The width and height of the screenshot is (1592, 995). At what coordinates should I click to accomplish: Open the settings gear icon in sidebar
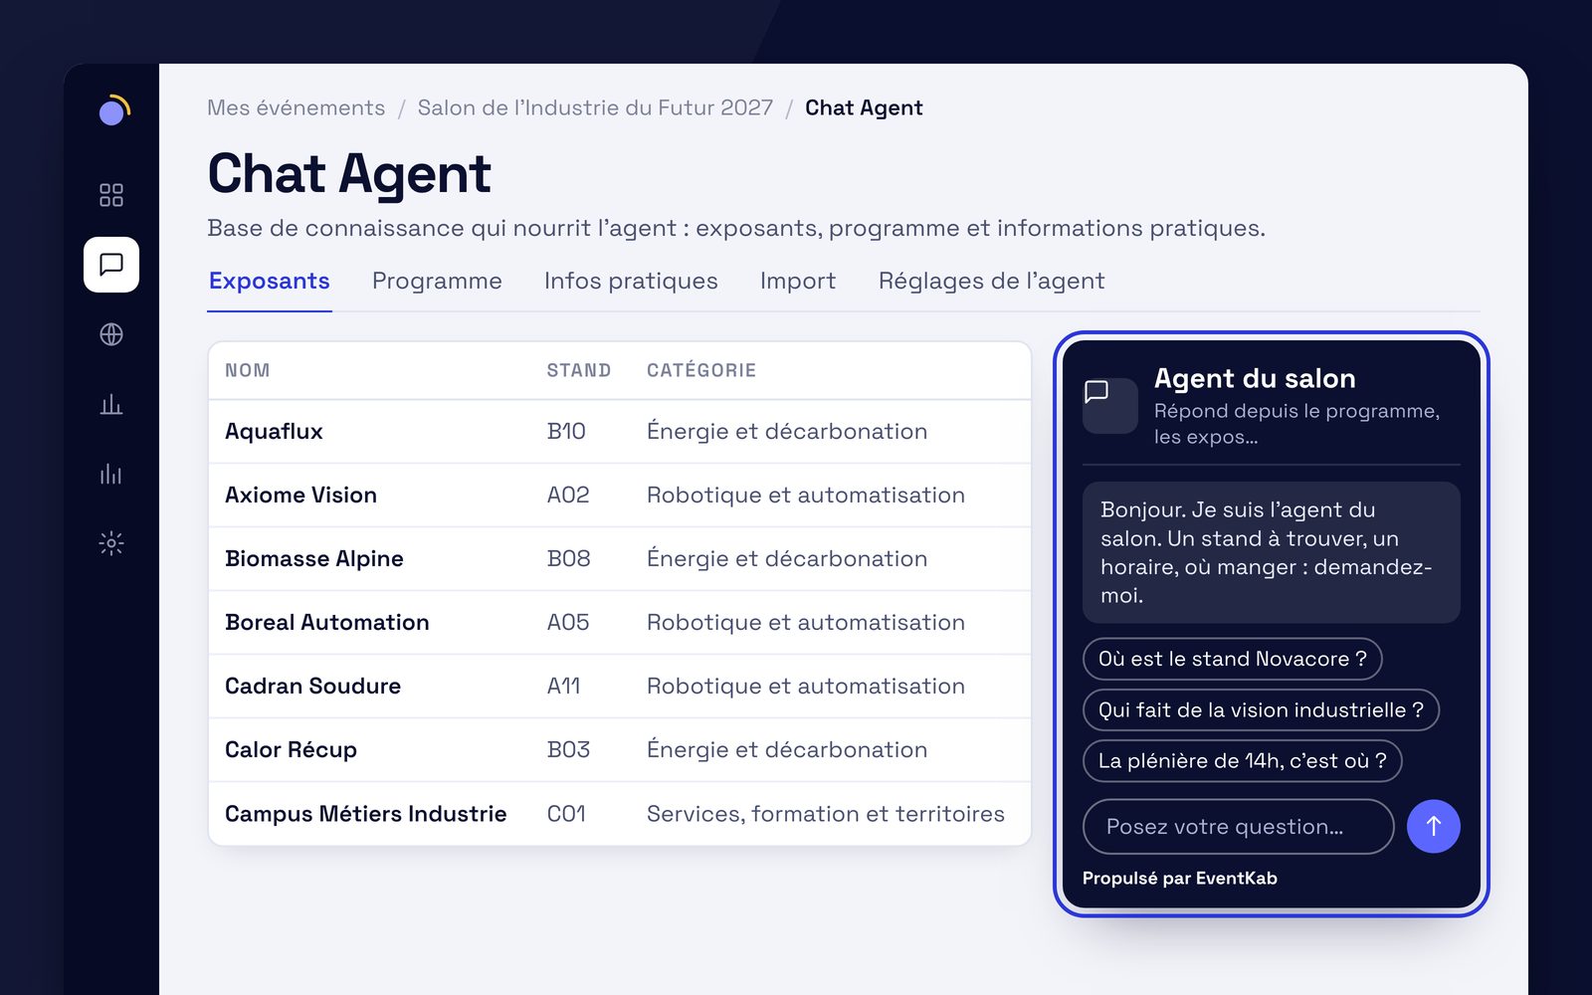(111, 543)
